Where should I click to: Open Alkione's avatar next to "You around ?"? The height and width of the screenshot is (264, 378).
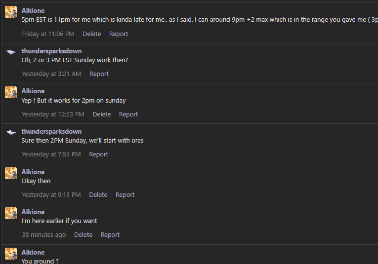point(11,253)
